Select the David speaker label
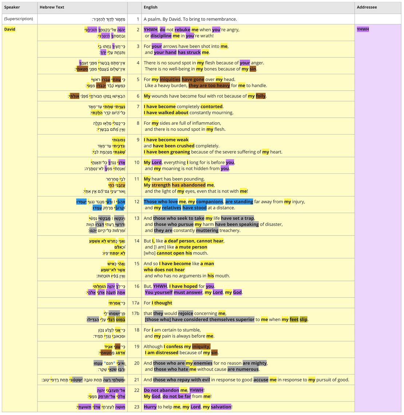Screen dimensions: 404x415 click(x=10, y=29)
